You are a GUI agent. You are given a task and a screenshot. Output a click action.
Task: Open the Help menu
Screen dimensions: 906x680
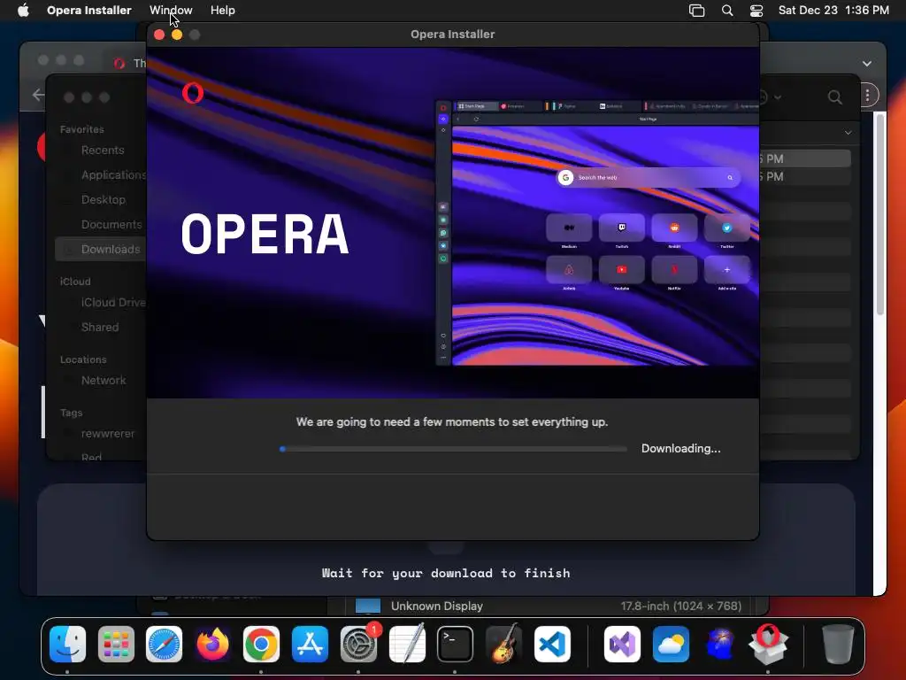[222, 11]
